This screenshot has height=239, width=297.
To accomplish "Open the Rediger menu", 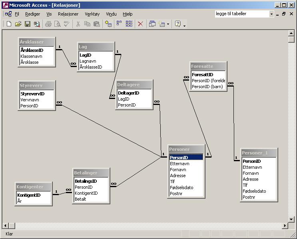I will click(x=33, y=14).
